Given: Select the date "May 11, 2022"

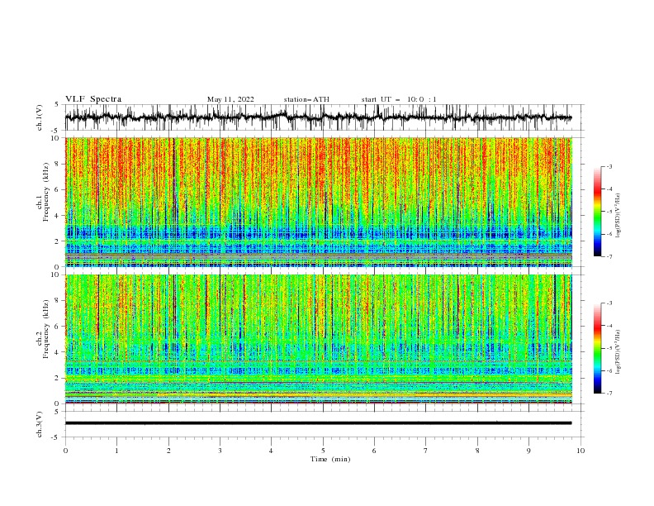Looking at the screenshot, I should (230, 99).
